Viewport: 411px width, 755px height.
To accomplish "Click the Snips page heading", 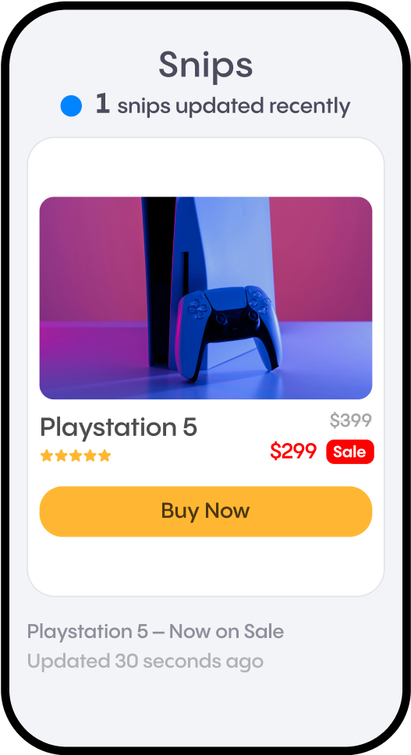I will [x=206, y=65].
